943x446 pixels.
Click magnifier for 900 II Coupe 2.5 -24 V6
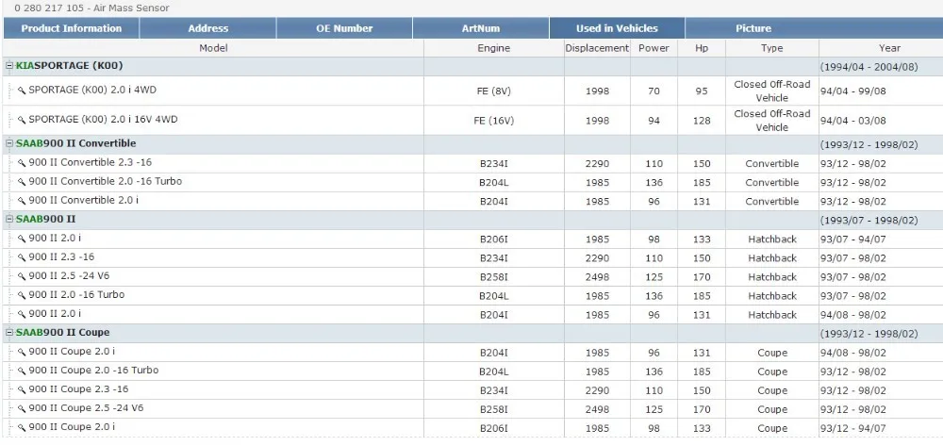[x=21, y=408]
